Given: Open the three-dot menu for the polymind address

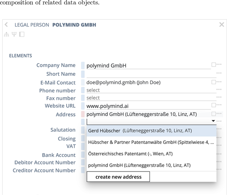Looking at the screenshot, I should pyautogui.click(x=219, y=113).
